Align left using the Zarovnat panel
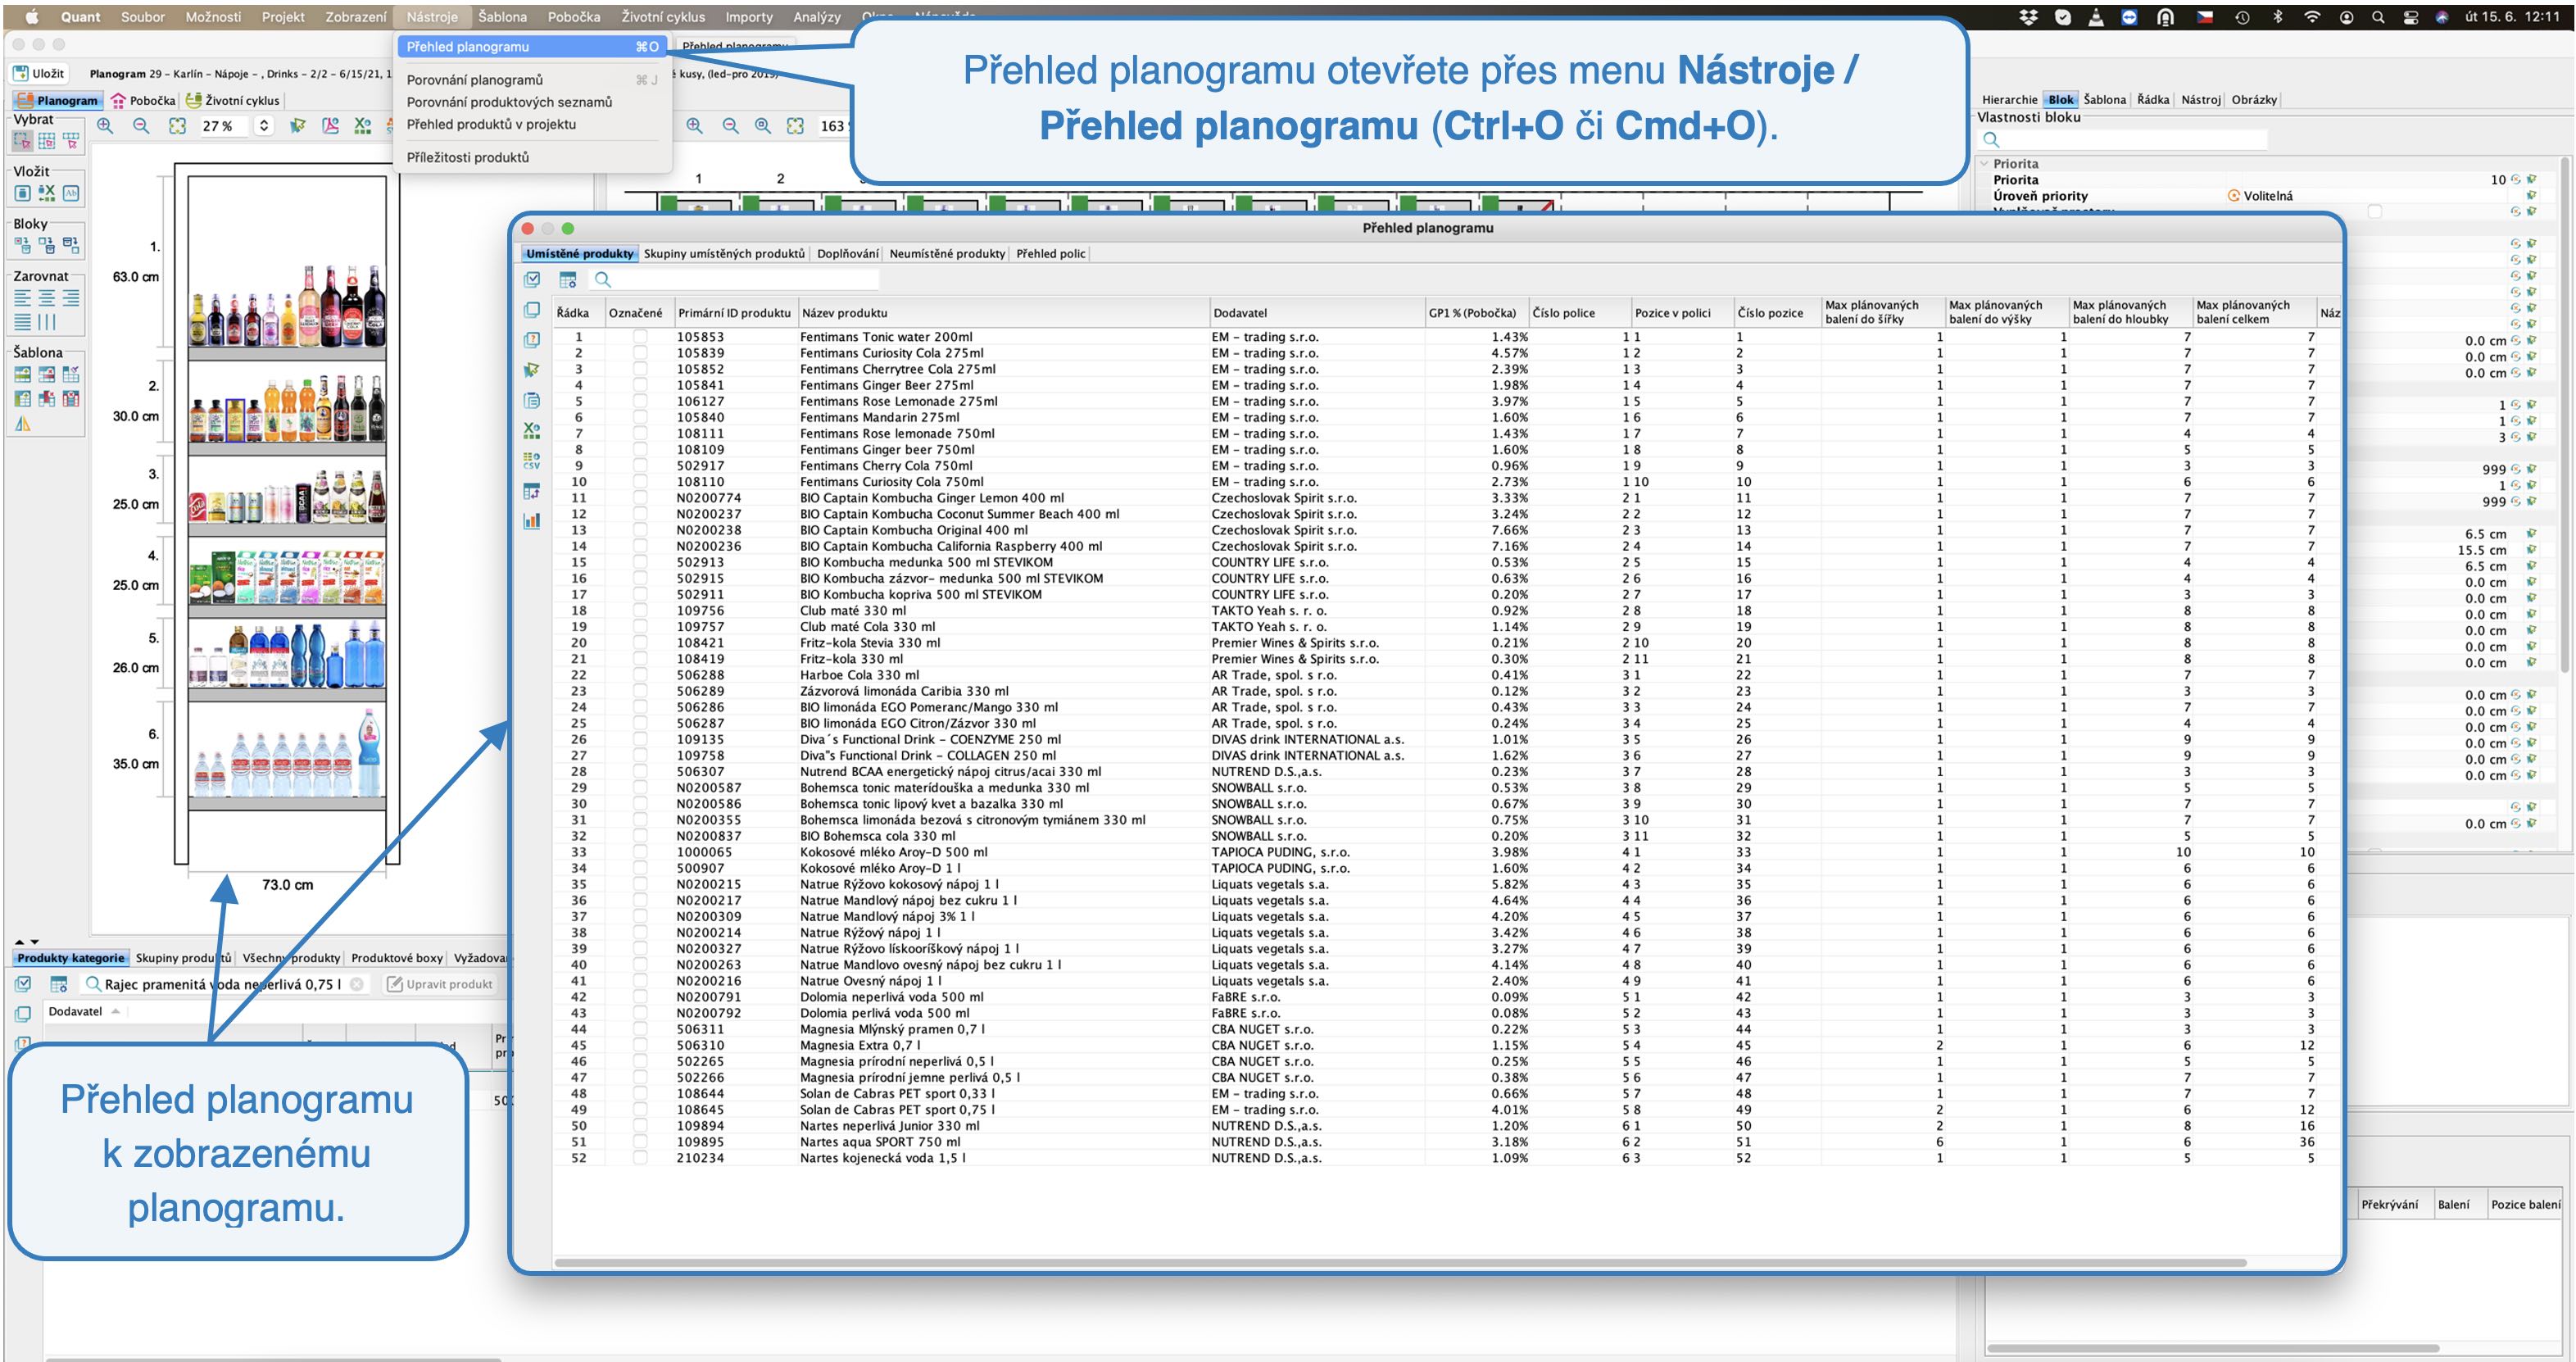The width and height of the screenshot is (2576, 1362). [22, 298]
